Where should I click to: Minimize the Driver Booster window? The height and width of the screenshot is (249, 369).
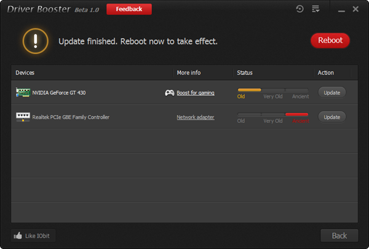point(338,9)
